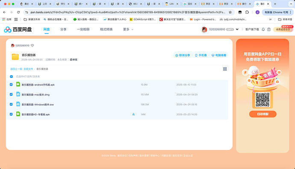295x169 pixels.
Task: Expand the account dropdown chevron by username
Action: [x=237, y=29]
